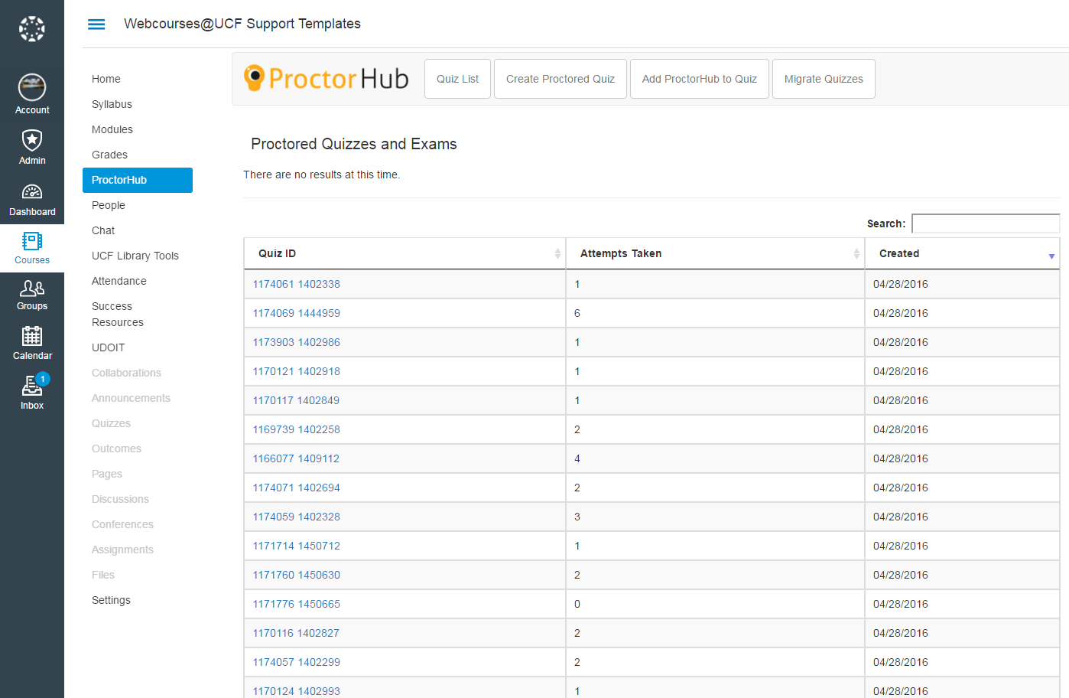Click the Migrate Quizzes button

[824, 79]
